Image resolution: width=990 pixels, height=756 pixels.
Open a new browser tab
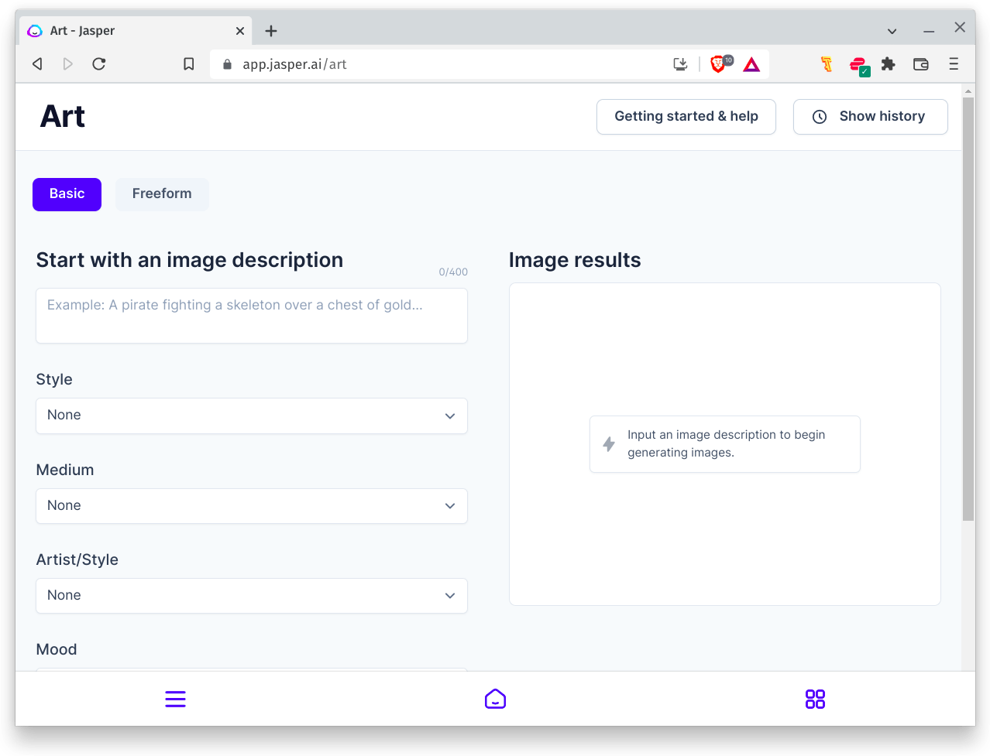tap(271, 31)
